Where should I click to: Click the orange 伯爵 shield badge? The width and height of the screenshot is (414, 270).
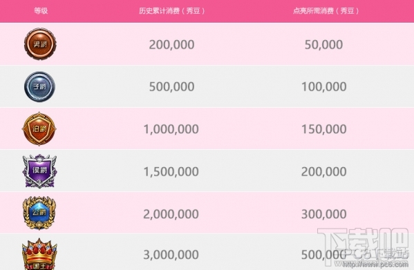(x=39, y=128)
